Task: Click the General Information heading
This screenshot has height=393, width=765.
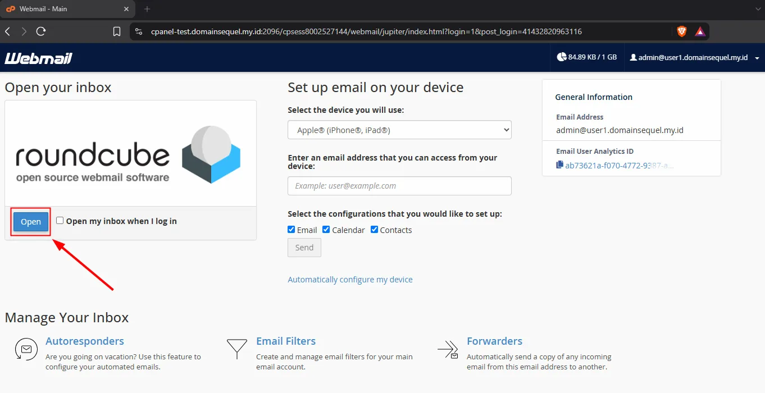Action: (594, 97)
